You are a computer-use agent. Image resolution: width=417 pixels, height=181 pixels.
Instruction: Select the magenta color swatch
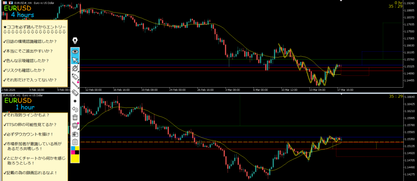pos(73,153)
